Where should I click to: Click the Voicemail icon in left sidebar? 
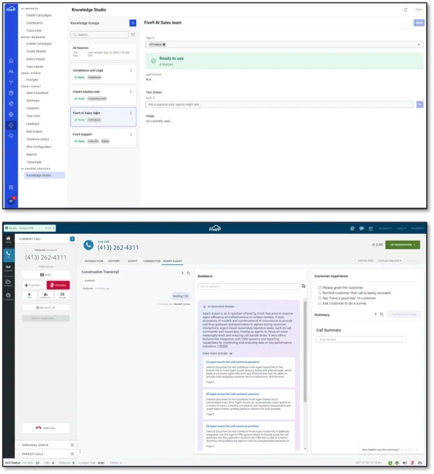pos(8,268)
